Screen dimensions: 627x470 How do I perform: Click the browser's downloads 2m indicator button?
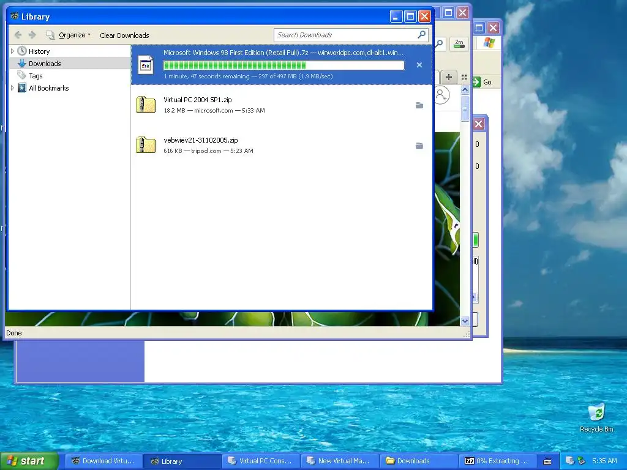coord(459,43)
